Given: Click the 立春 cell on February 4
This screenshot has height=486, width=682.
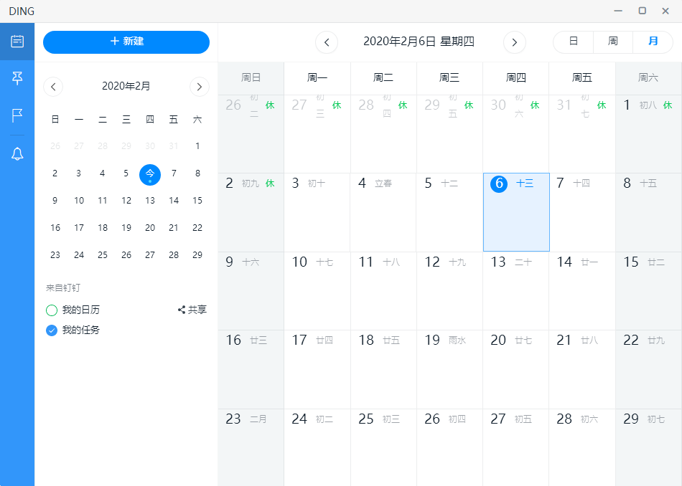Looking at the screenshot, I should tap(383, 211).
